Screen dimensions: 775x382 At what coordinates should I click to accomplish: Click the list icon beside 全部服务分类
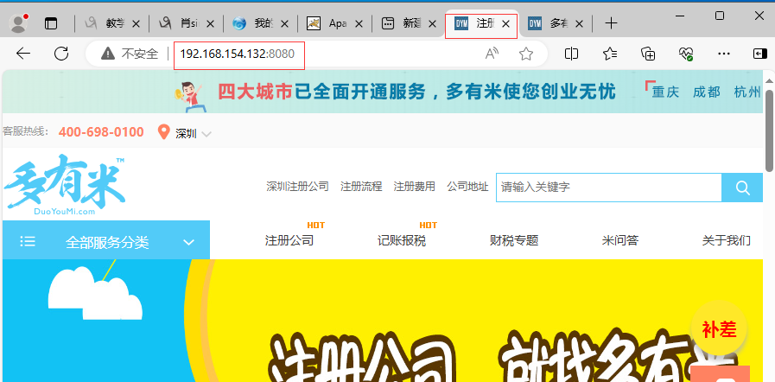pyautogui.click(x=28, y=241)
